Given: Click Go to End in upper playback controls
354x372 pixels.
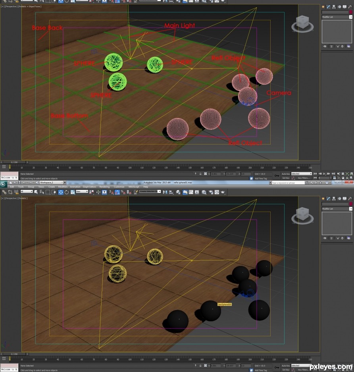Looking at the screenshot, I should 333,173.
